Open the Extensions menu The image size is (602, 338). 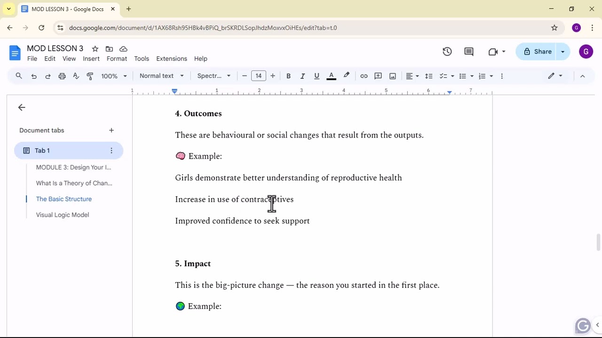(x=172, y=59)
